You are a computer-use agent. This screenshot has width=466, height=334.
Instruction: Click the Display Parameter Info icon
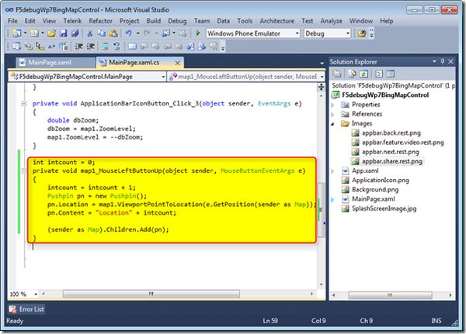[x=29, y=46]
